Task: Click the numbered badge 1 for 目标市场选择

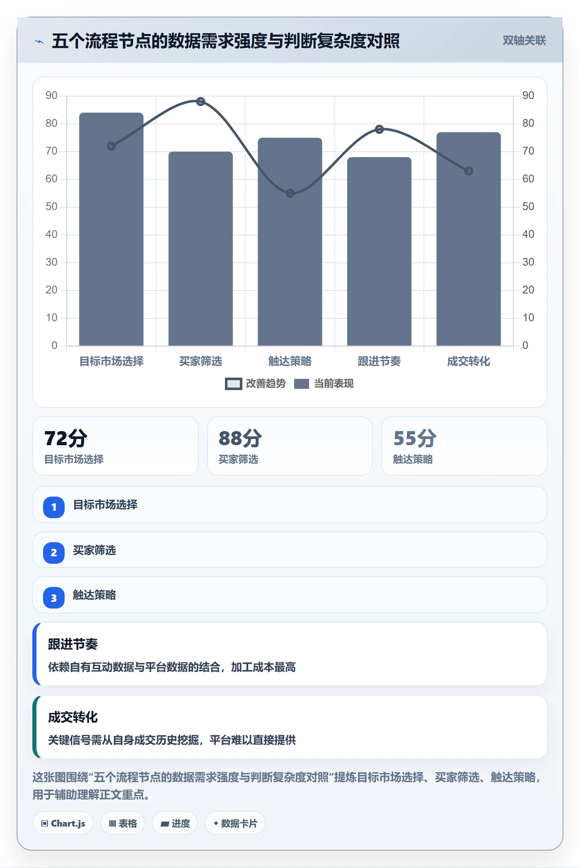Action: coord(54,507)
